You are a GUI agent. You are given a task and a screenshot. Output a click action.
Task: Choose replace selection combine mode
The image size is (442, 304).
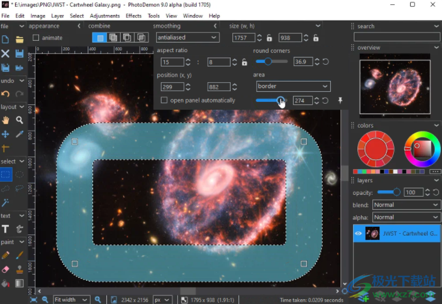click(x=100, y=37)
